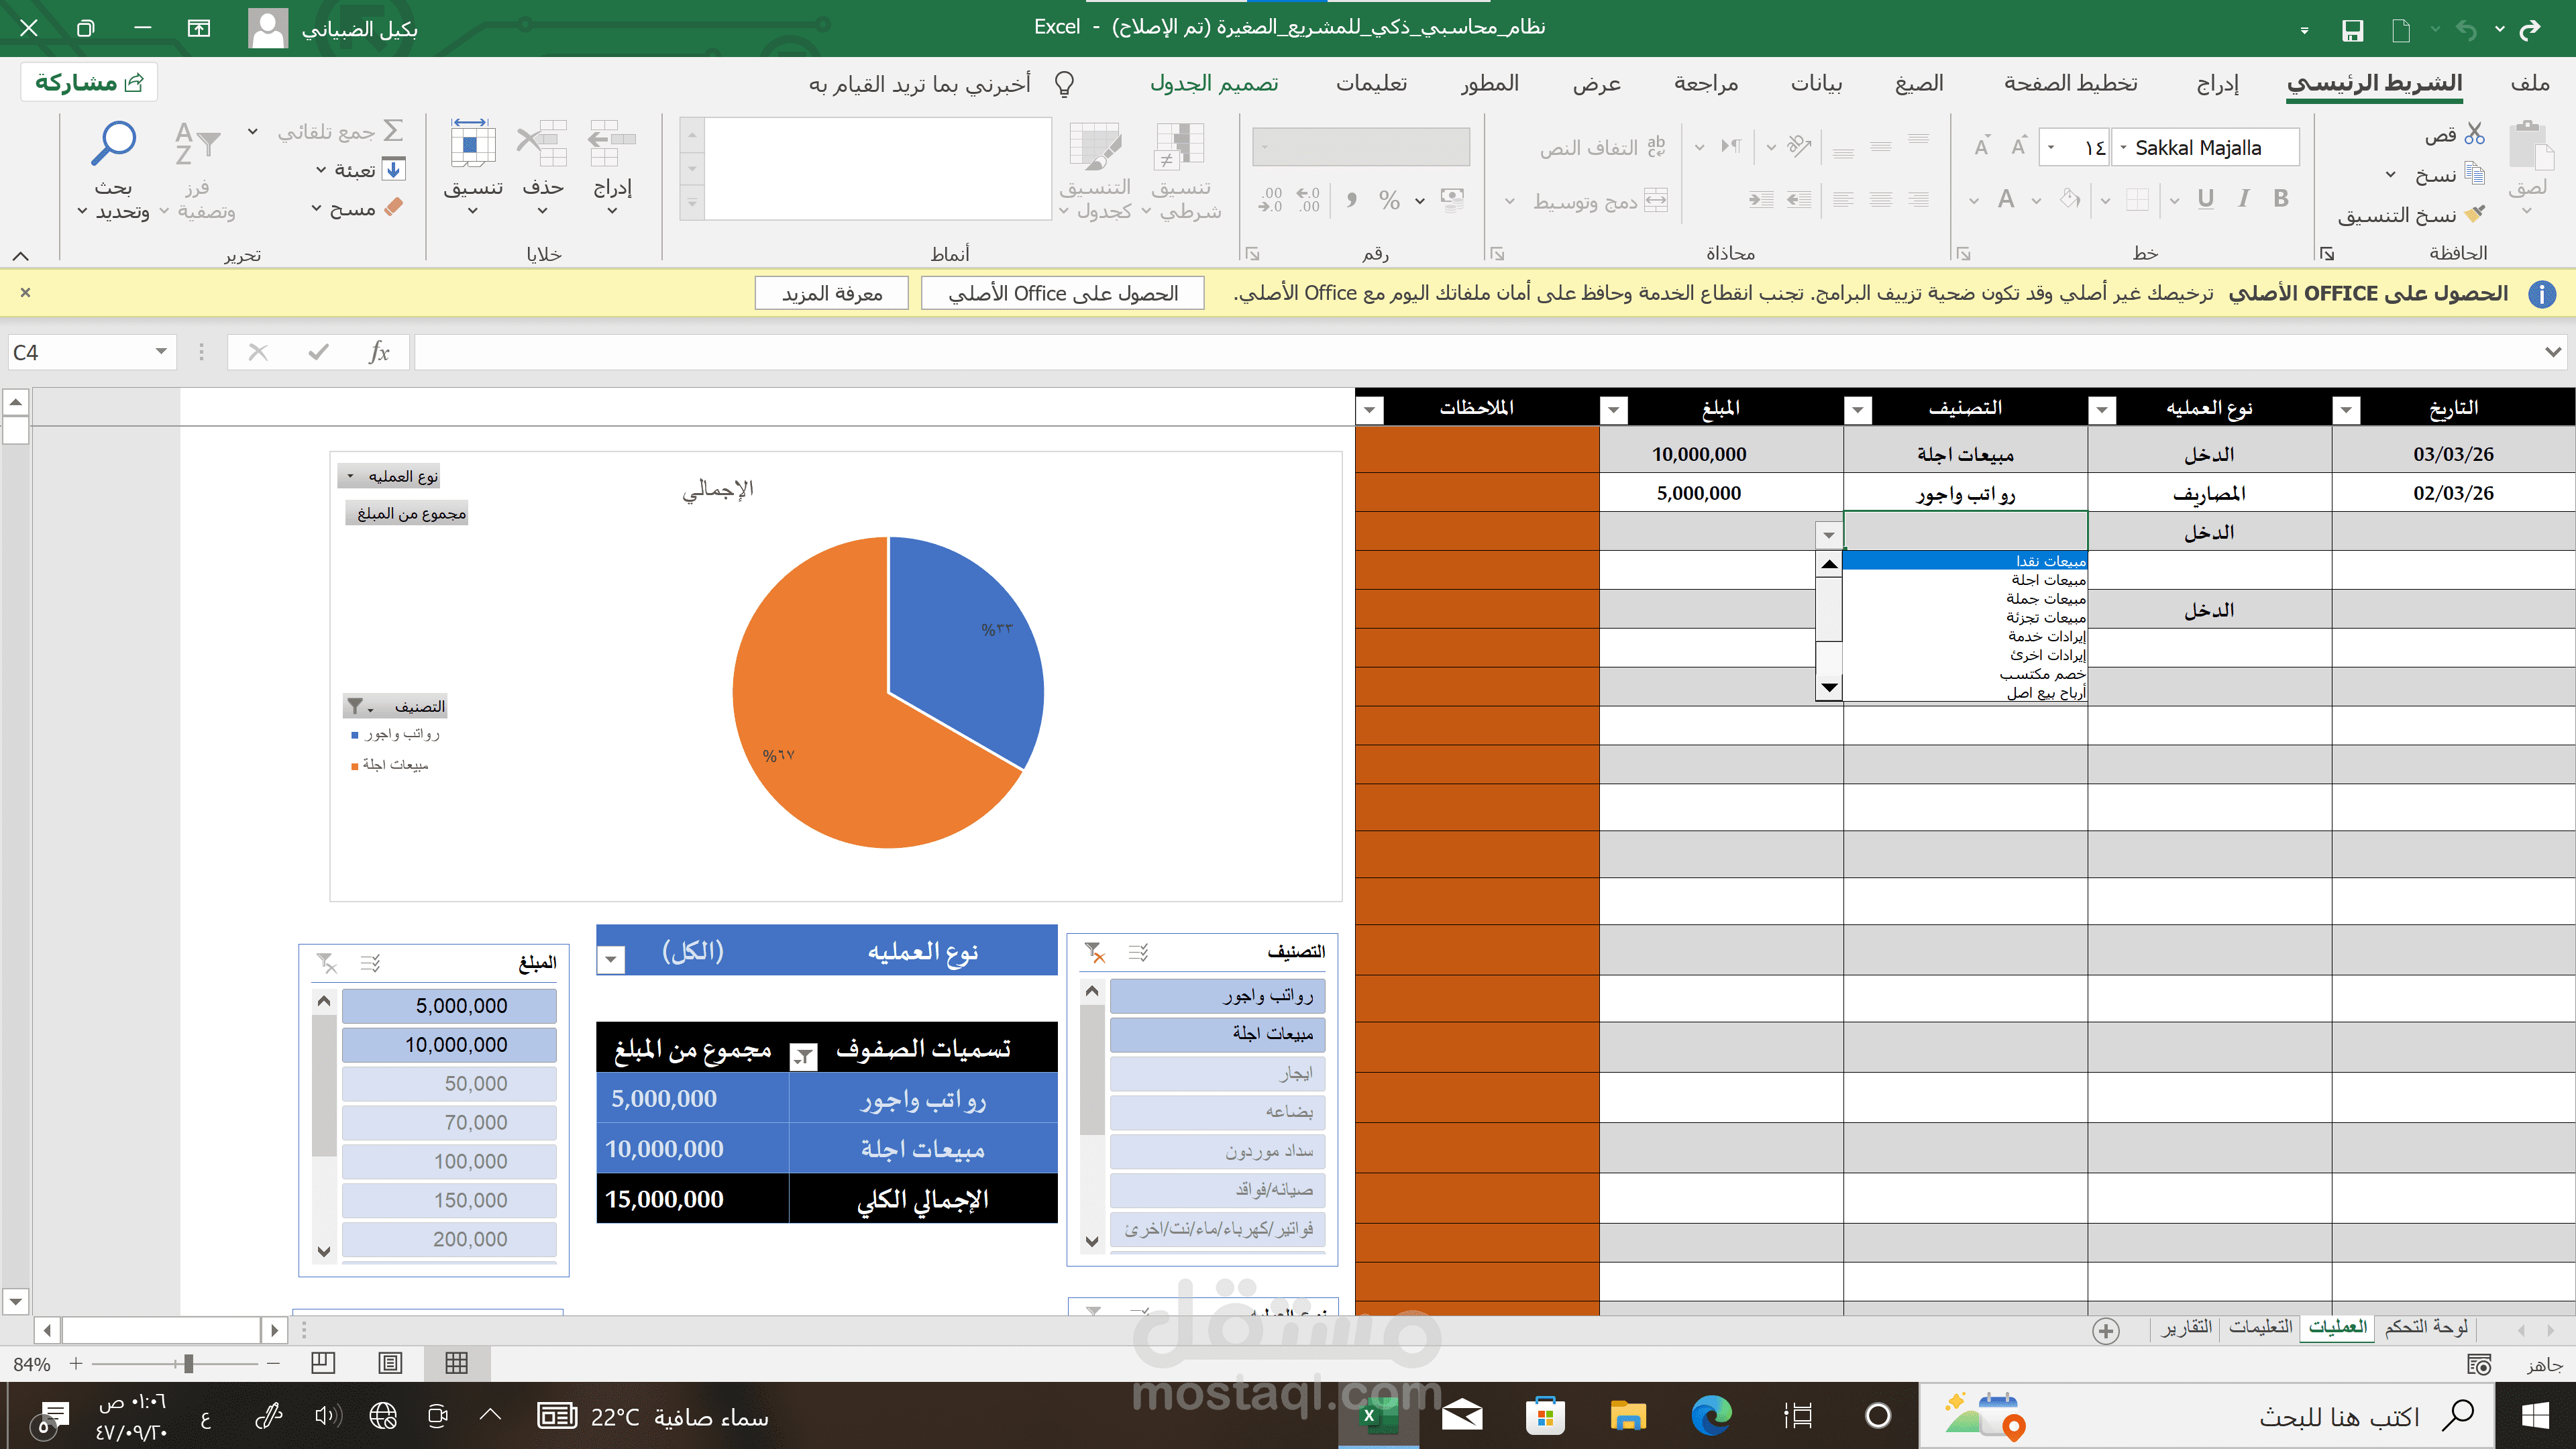Viewport: 2576px width, 1449px height.
Task: Open Microsoft Edge from taskbar
Action: click(1711, 1416)
